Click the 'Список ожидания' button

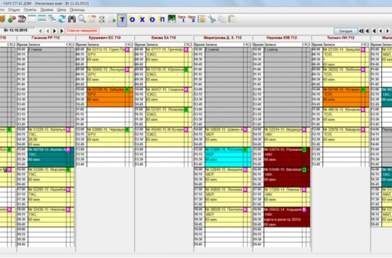(81, 30)
